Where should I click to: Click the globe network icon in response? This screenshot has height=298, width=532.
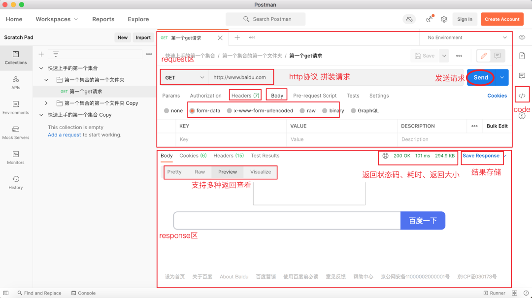click(385, 156)
